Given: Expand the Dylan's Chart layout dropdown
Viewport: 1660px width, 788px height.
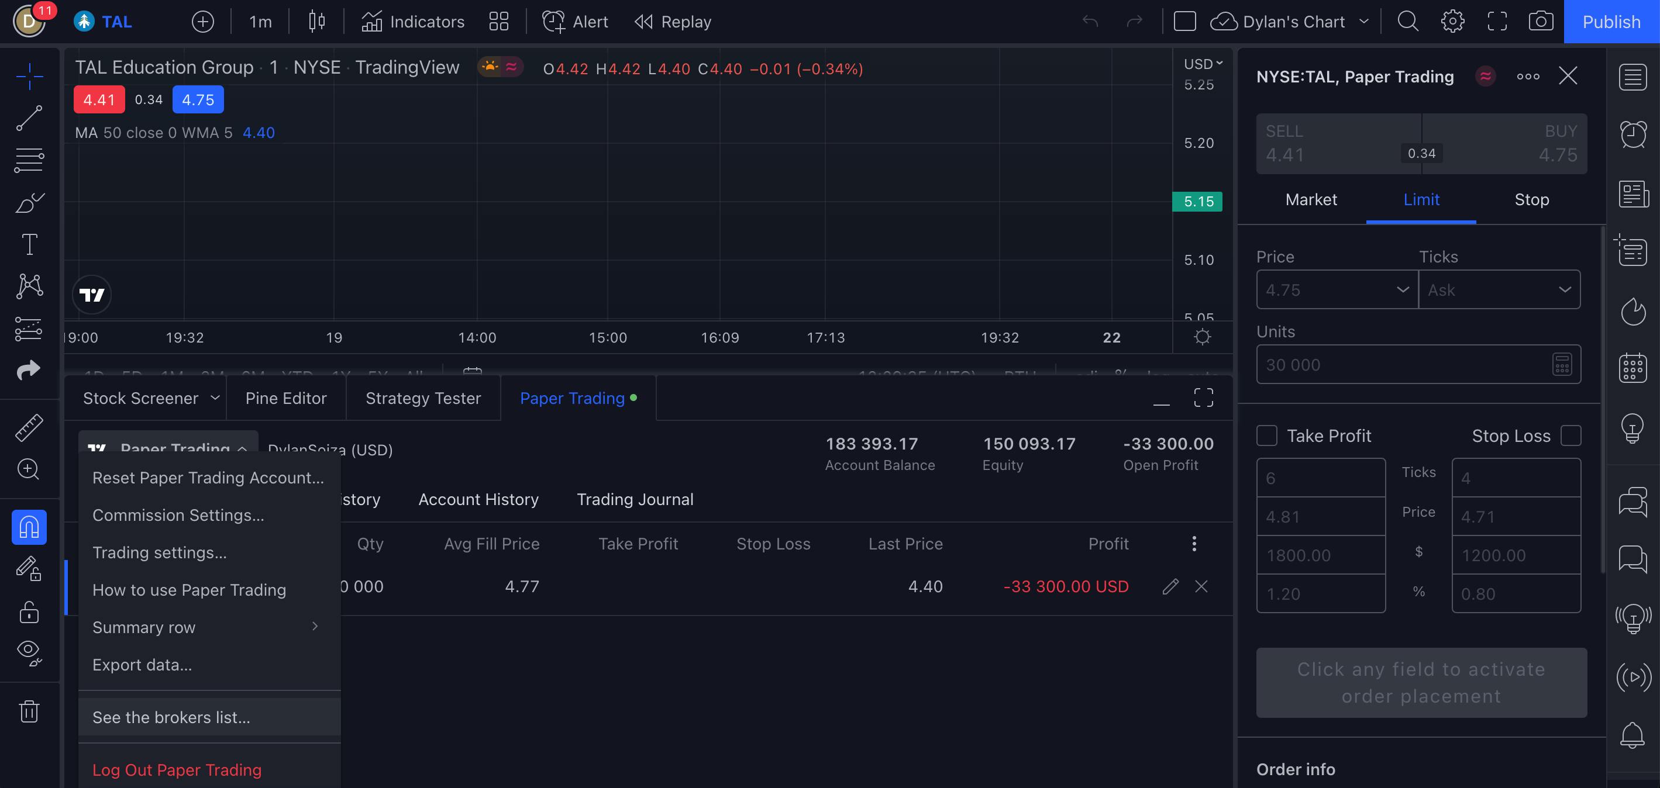Looking at the screenshot, I should [x=1364, y=22].
